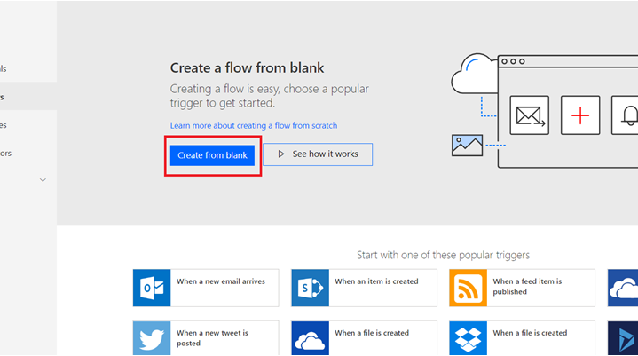Expand the sidebar chevron arrow
This screenshot has height=356, width=638.
coord(43,180)
